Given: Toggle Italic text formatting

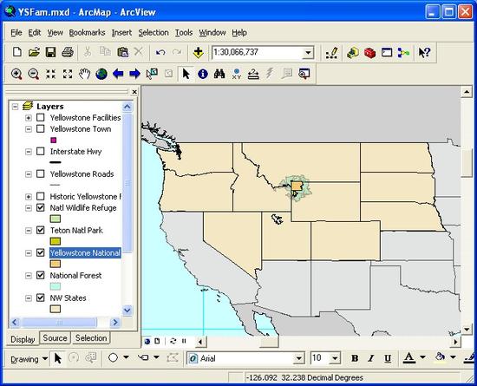Looking at the screenshot, I should 371,358.
